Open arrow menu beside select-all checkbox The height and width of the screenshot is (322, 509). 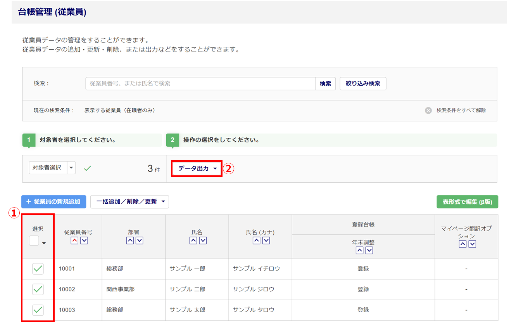click(44, 243)
